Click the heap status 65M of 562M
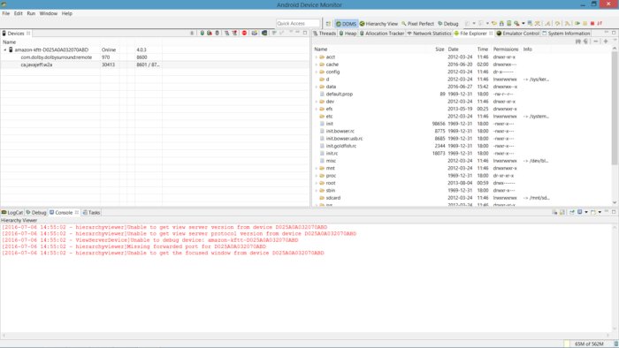 point(589,344)
